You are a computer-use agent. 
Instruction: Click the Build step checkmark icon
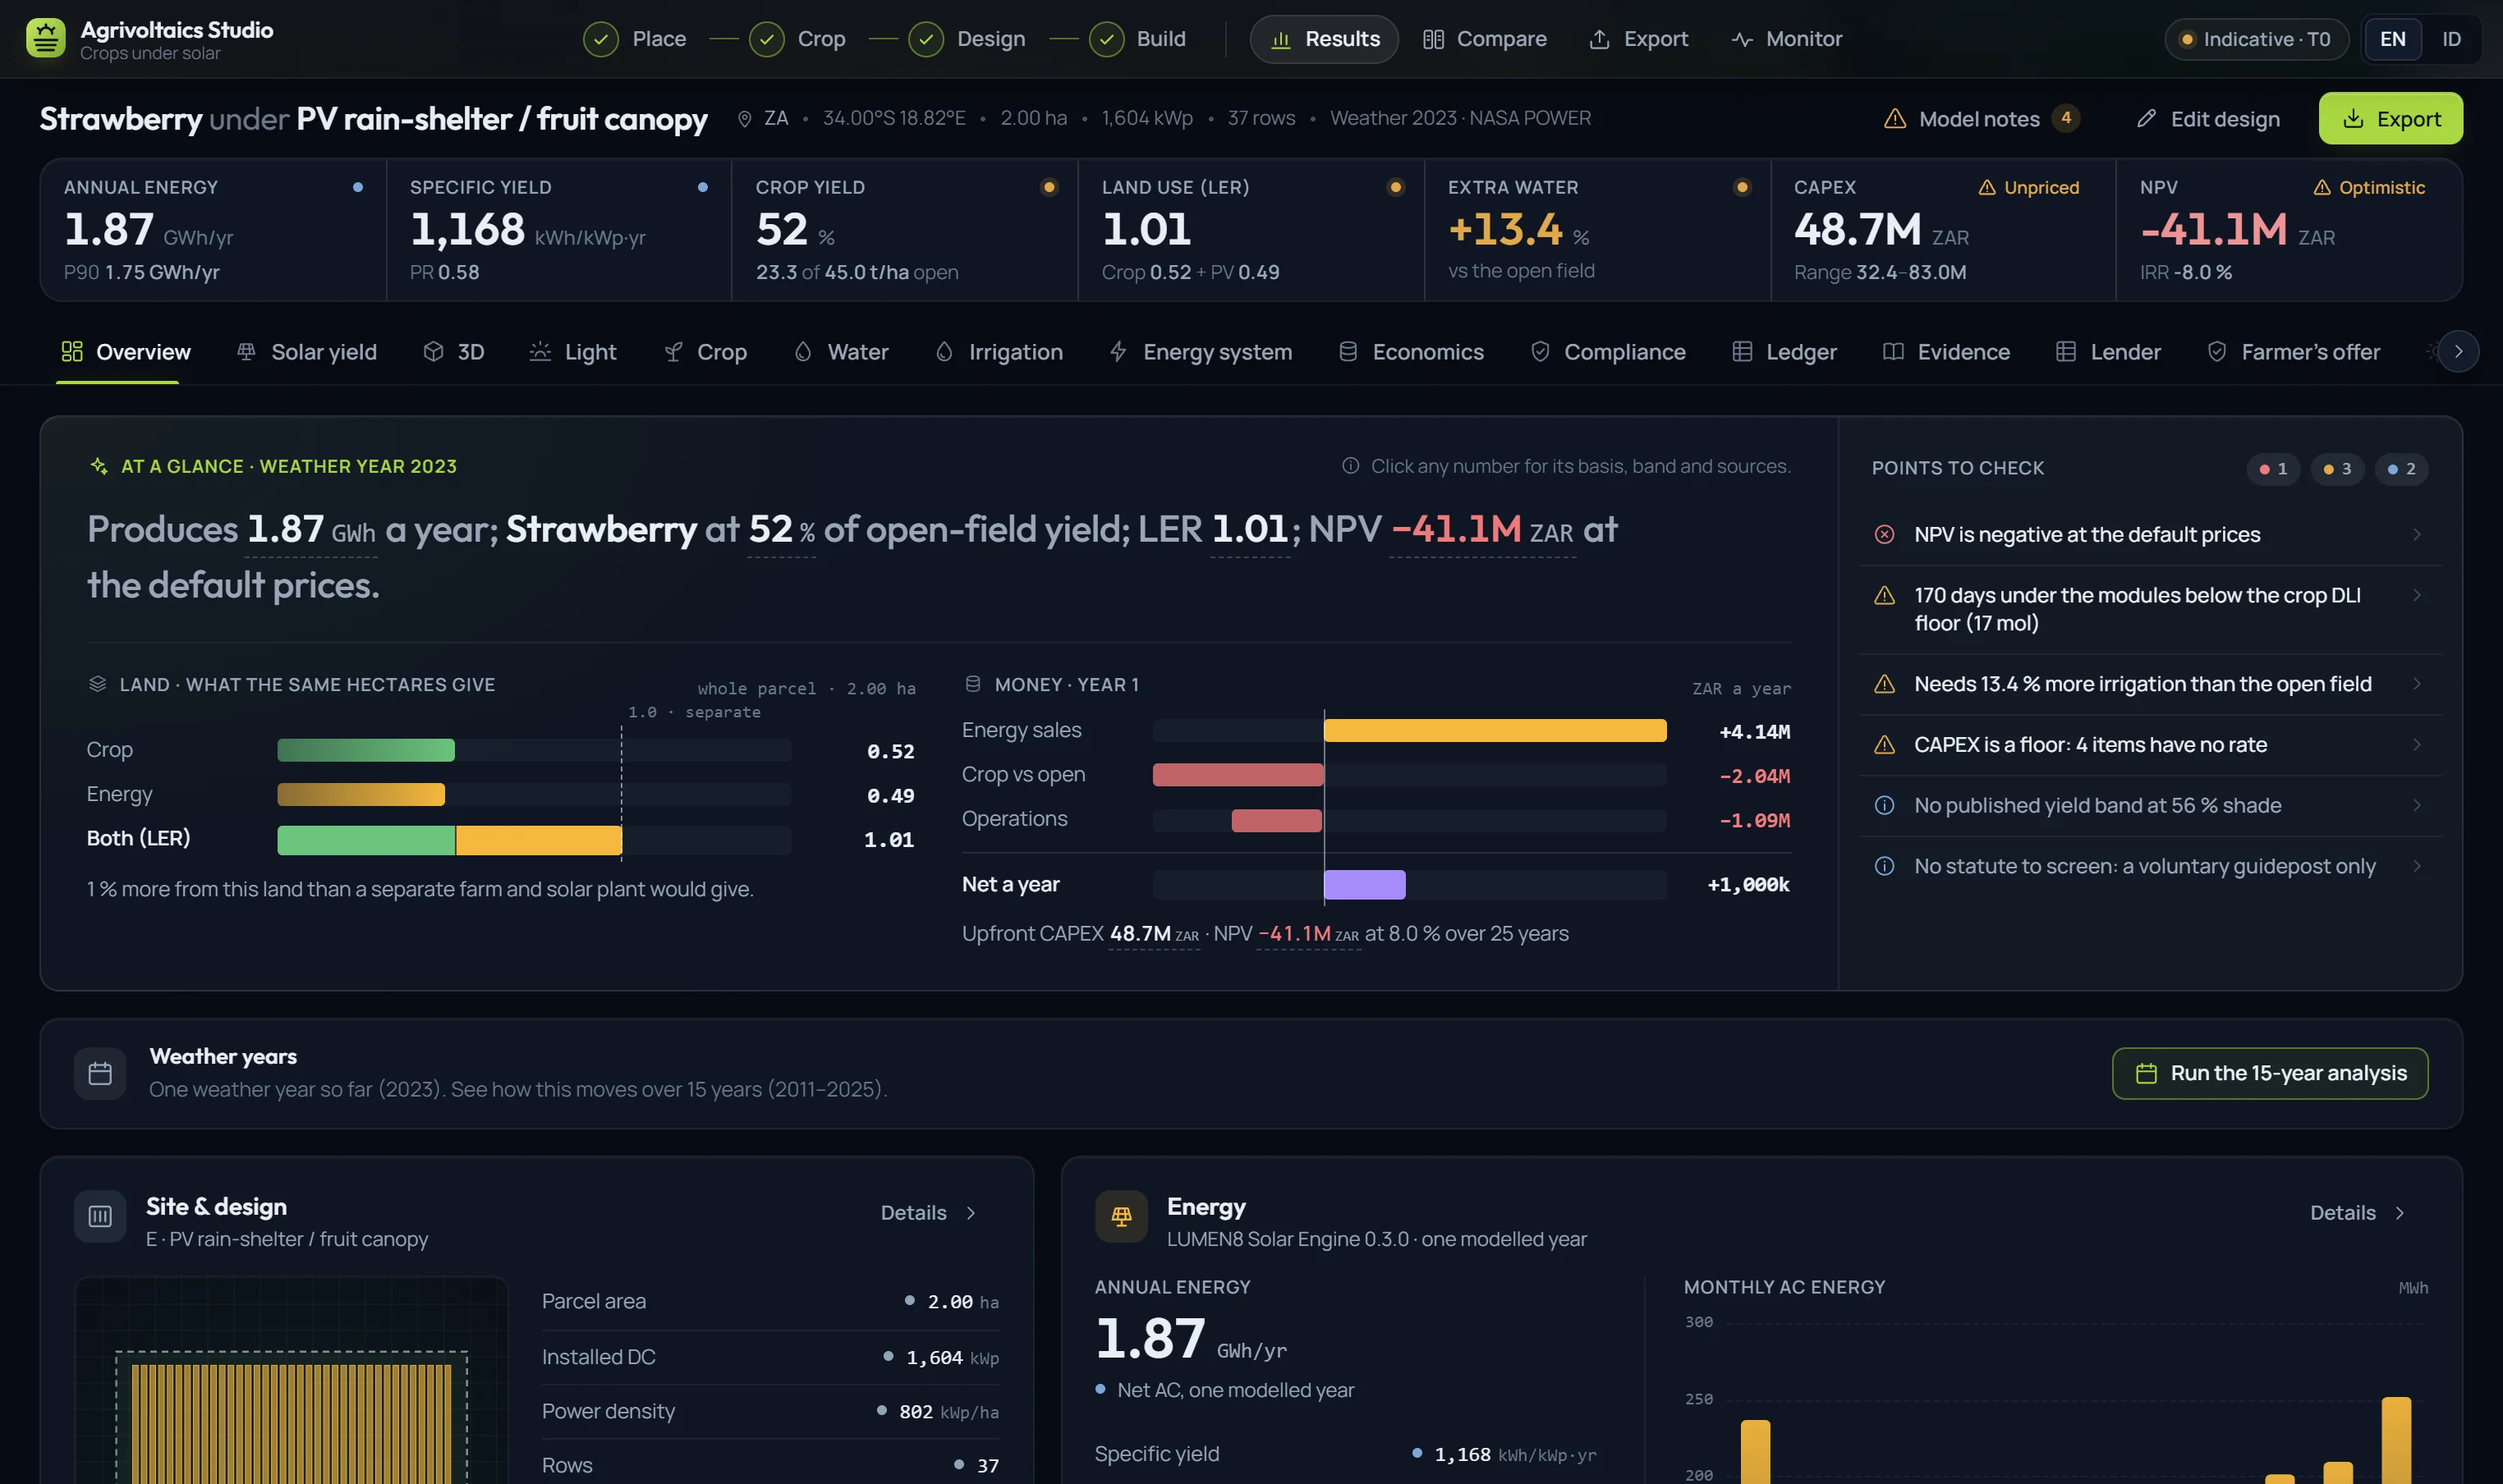point(1105,39)
